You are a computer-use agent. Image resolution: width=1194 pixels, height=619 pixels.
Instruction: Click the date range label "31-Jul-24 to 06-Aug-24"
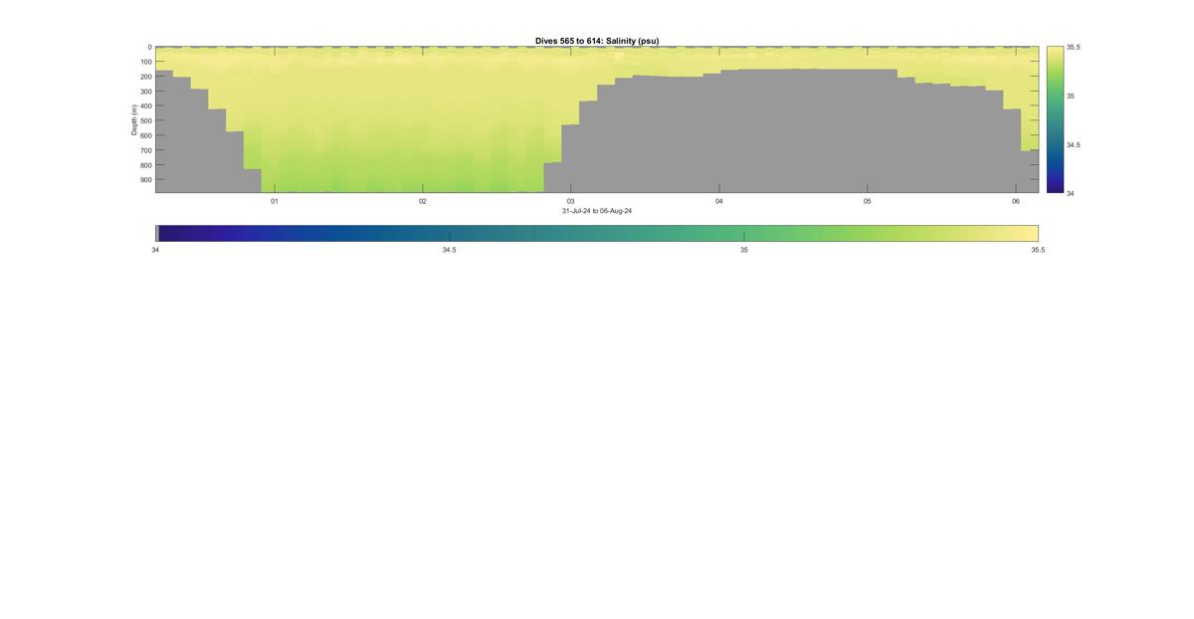pos(597,211)
